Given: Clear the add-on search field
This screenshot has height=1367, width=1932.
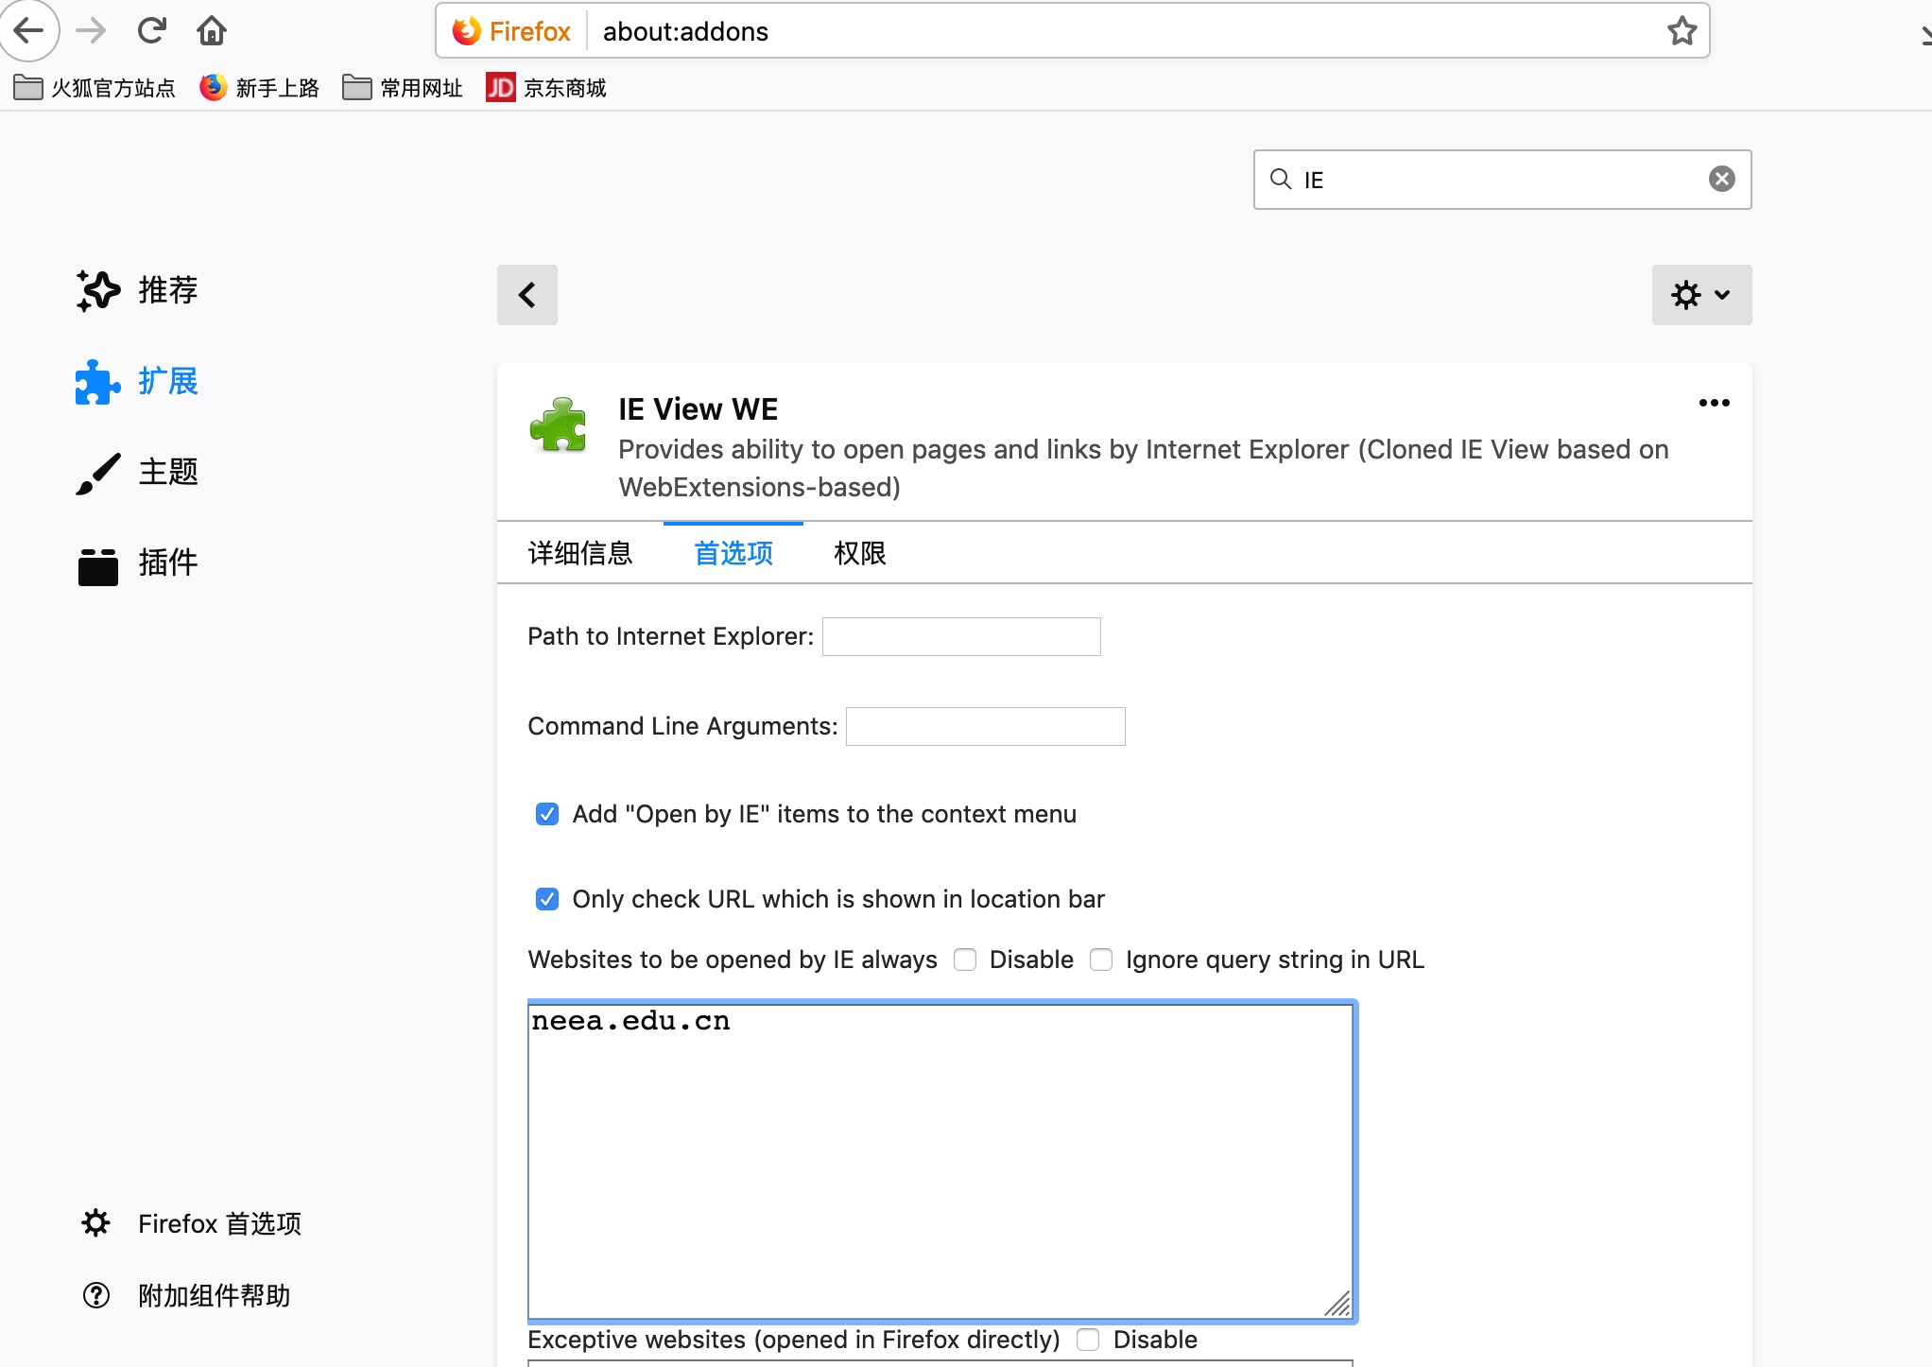Looking at the screenshot, I should click(x=1722, y=179).
